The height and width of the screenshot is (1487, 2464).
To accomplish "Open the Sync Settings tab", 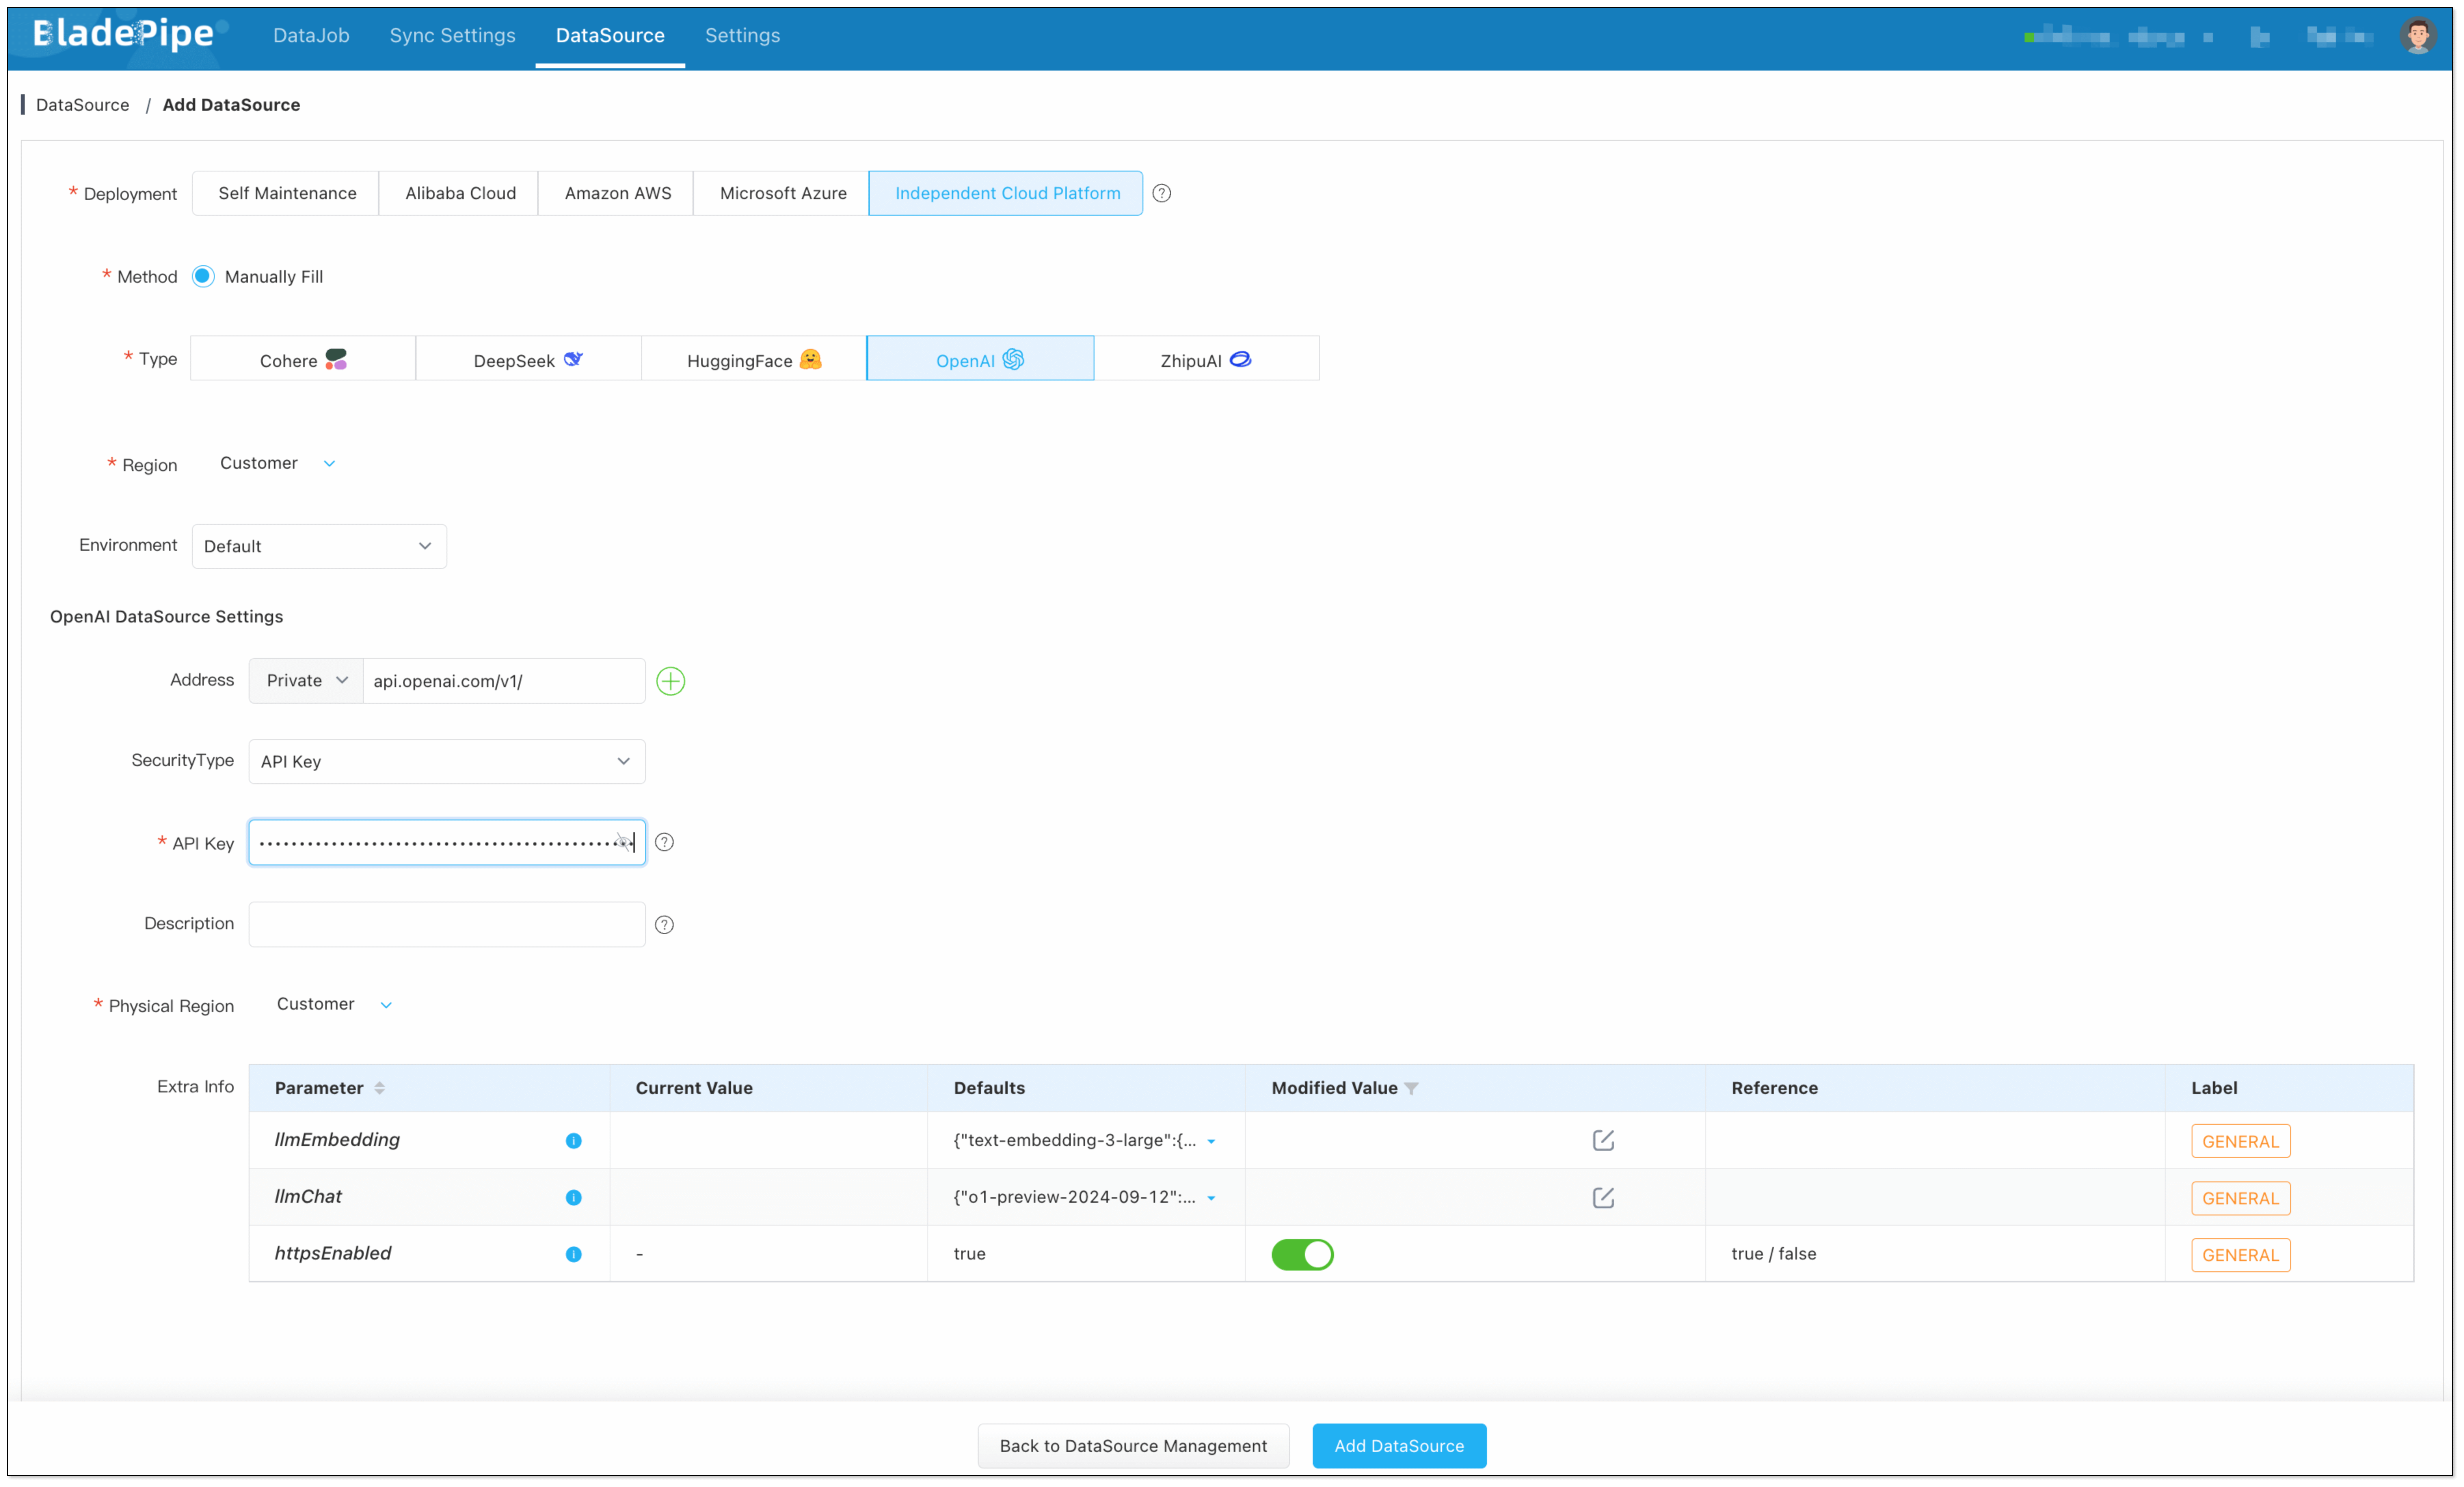I will (452, 35).
